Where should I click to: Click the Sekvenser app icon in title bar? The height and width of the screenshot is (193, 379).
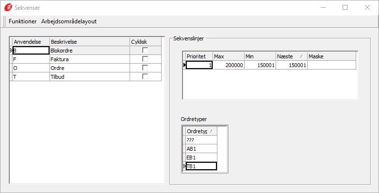[x=8, y=7]
